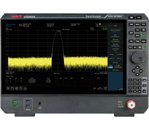Click the upper USB port
The width and height of the screenshot is (149, 130).
(x=28, y=101)
